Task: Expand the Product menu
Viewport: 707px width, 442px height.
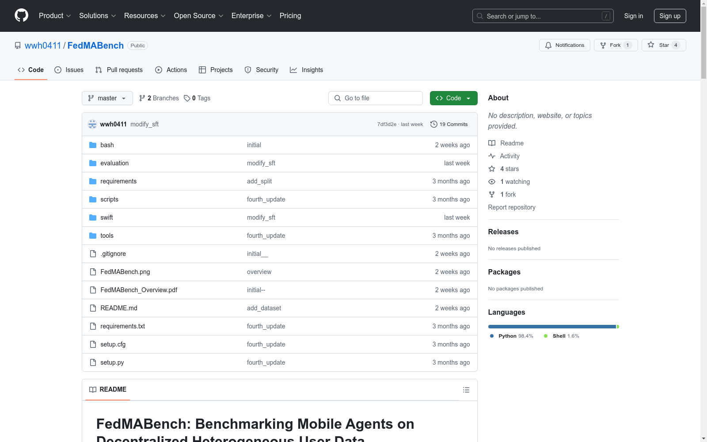Action: pos(55,16)
